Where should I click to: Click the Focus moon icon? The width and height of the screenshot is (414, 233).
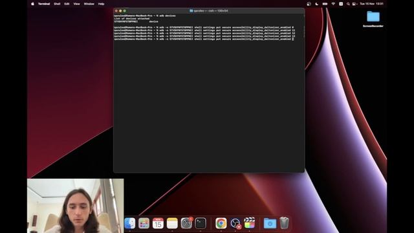click(317, 4)
